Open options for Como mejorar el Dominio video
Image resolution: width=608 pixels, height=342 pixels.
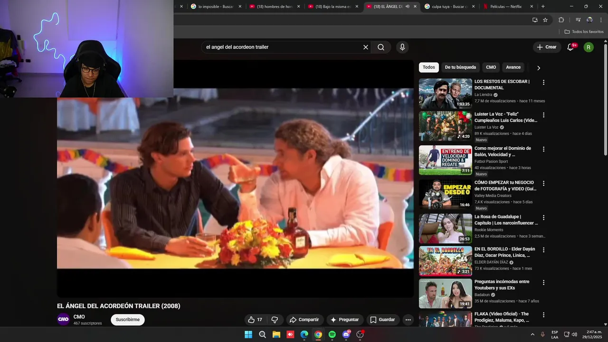click(x=543, y=149)
